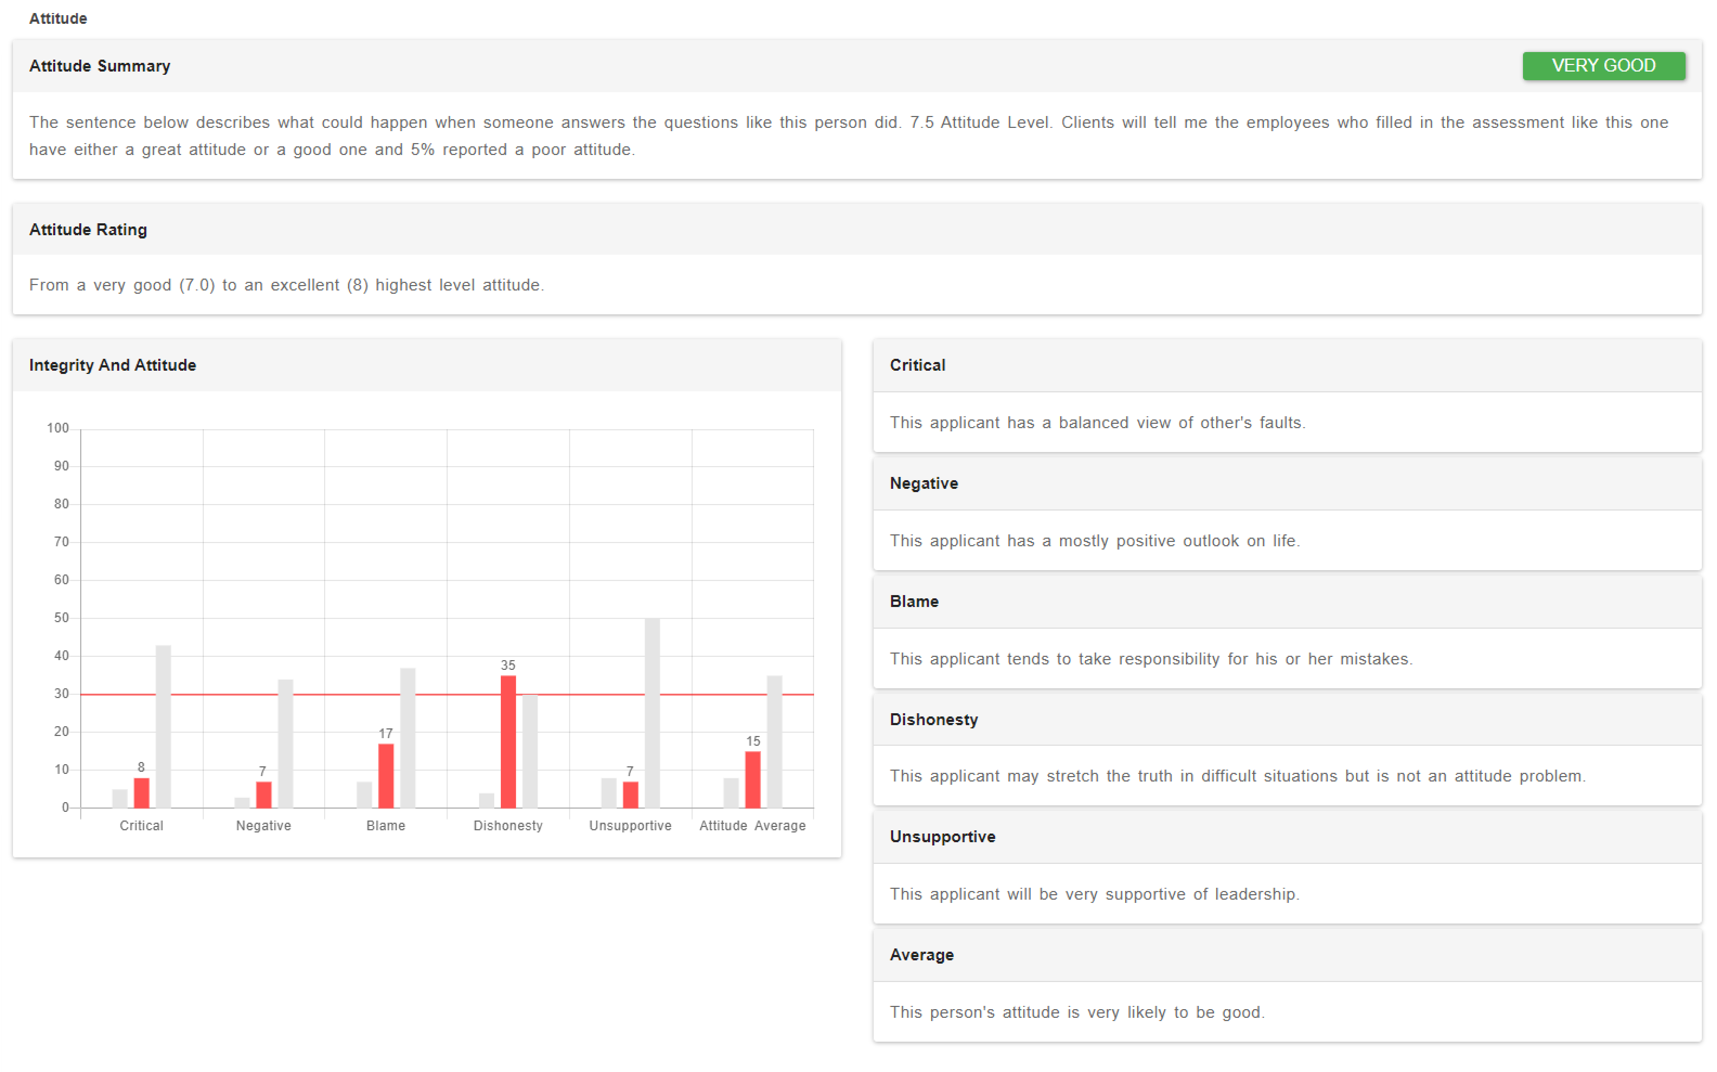The width and height of the screenshot is (1717, 1072).
Task: Click the Average section header
Action: 921,955
